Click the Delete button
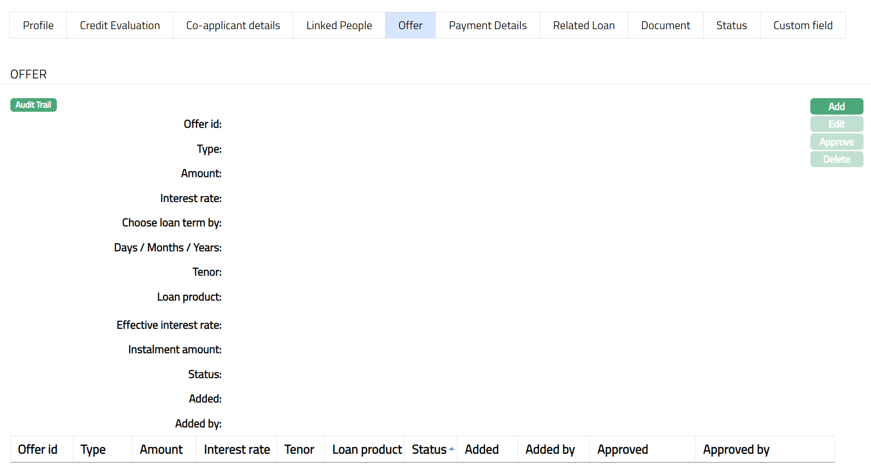This screenshot has width=871, height=470. tap(836, 160)
